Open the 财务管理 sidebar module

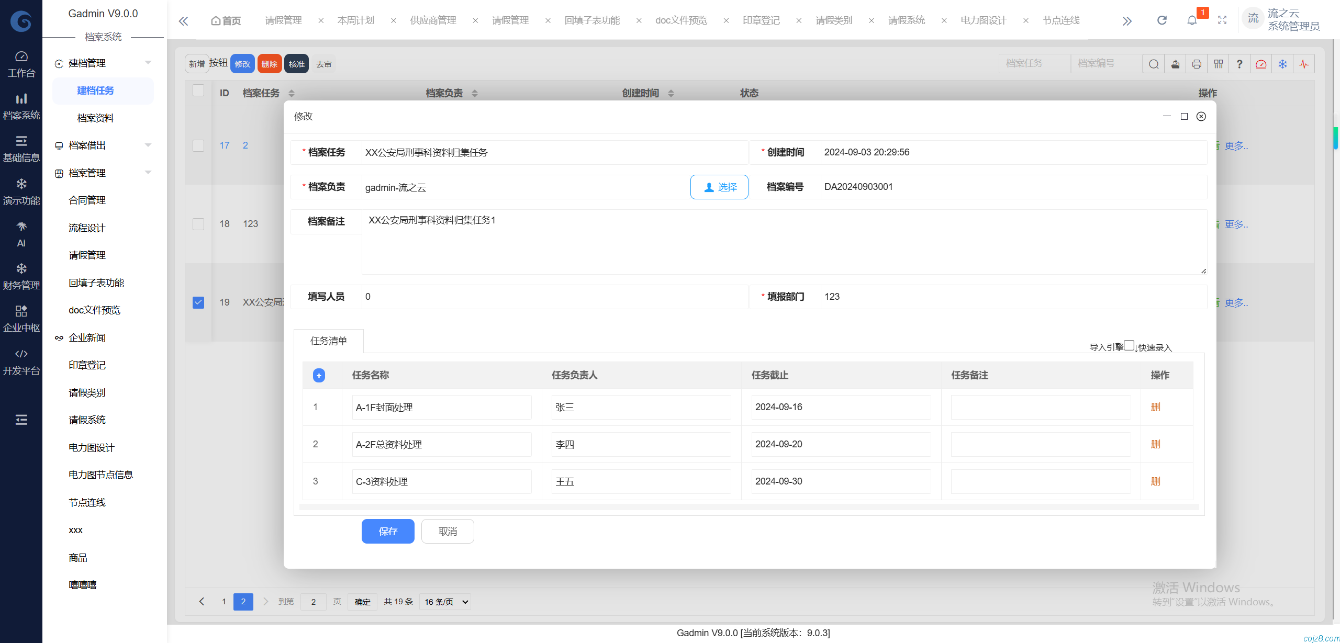pyautogui.click(x=21, y=276)
